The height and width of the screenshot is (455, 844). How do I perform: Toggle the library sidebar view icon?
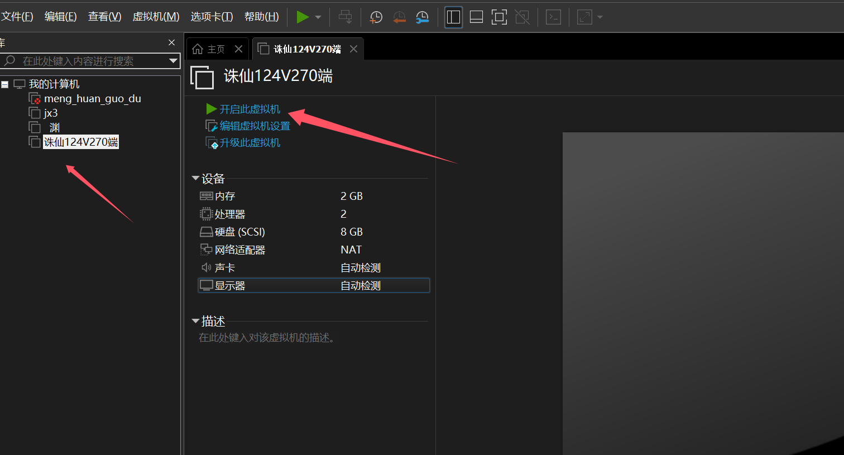point(454,17)
